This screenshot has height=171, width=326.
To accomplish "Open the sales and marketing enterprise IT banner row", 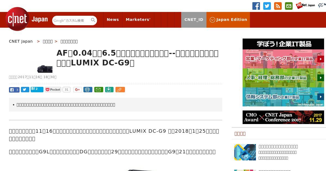I will click(283, 59).
